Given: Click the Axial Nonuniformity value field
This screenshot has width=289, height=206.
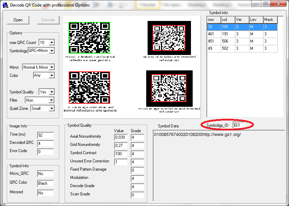Looking at the screenshot, I should (x=121, y=137).
